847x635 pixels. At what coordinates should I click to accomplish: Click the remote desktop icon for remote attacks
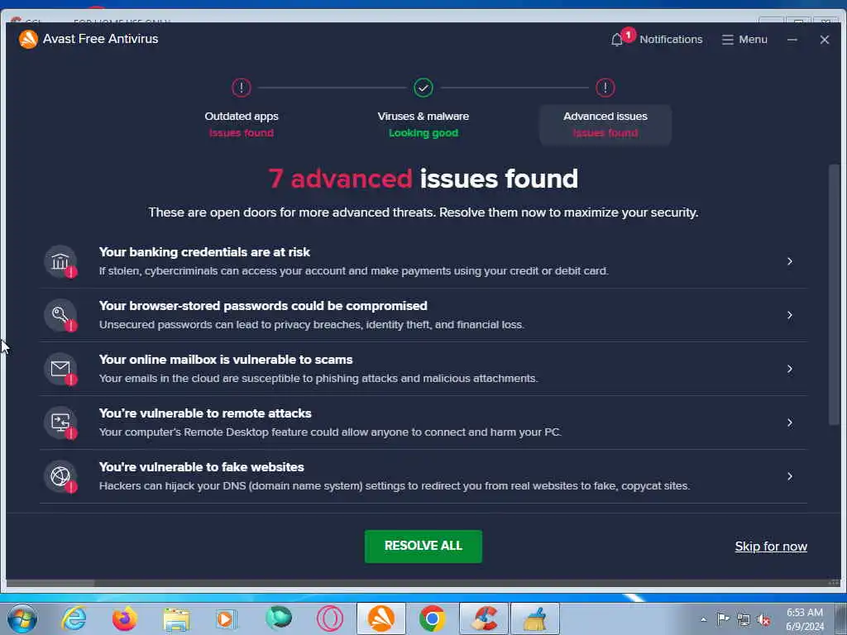point(60,423)
